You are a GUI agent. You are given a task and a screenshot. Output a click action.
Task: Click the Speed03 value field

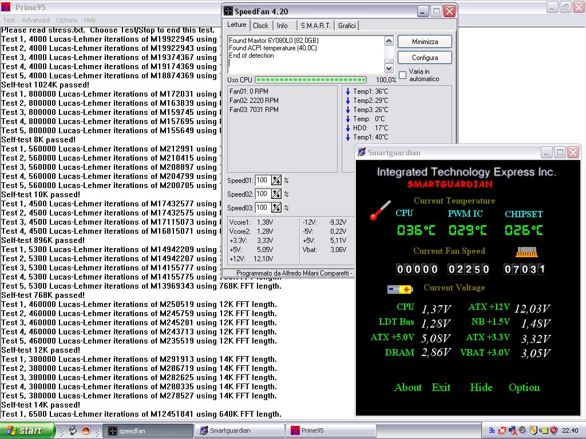pos(263,207)
